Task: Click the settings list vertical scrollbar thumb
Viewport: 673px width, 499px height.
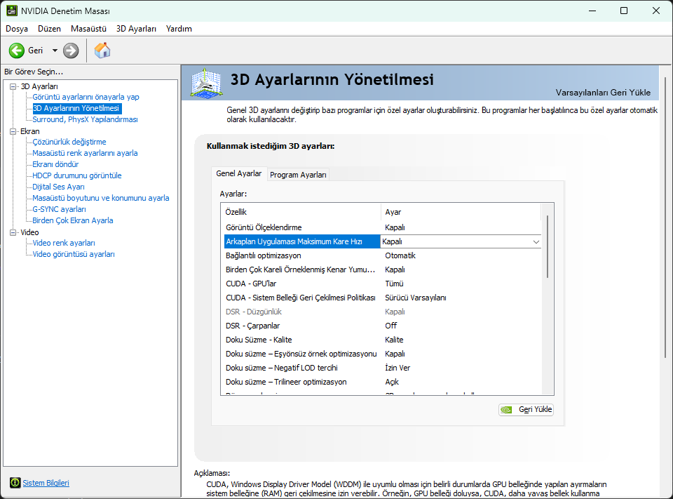Action: (x=548, y=247)
